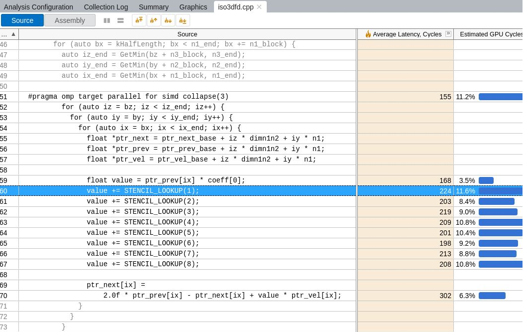Switch to side-by-side view layout
The height and width of the screenshot is (332, 525).
pyautogui.click(x=106, y=20)
